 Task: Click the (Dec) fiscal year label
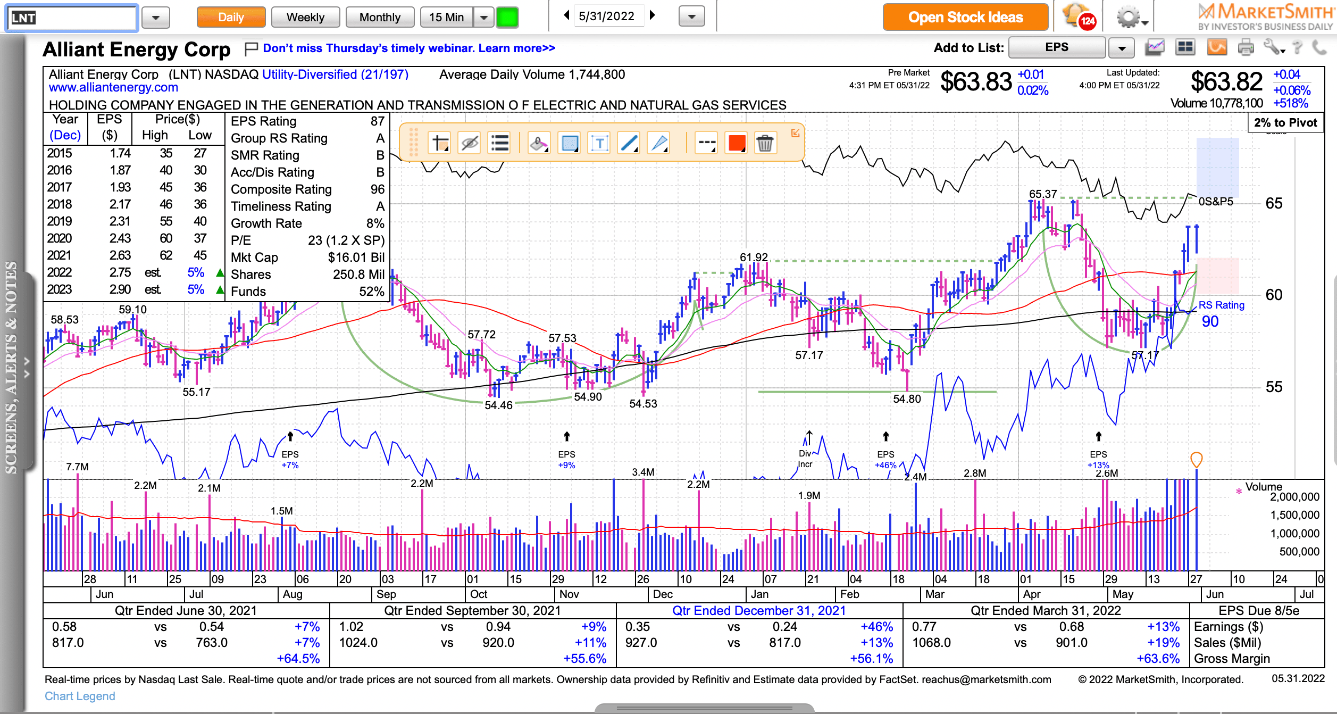65,135
